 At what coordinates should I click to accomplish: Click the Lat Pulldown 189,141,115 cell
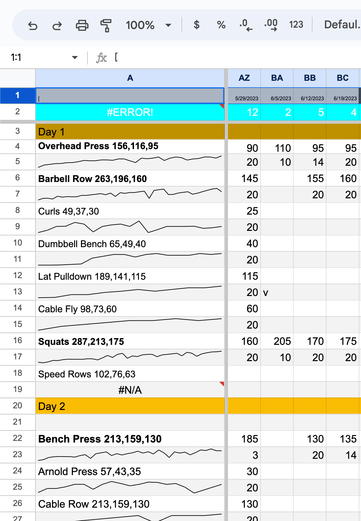[x=130, y=276]
